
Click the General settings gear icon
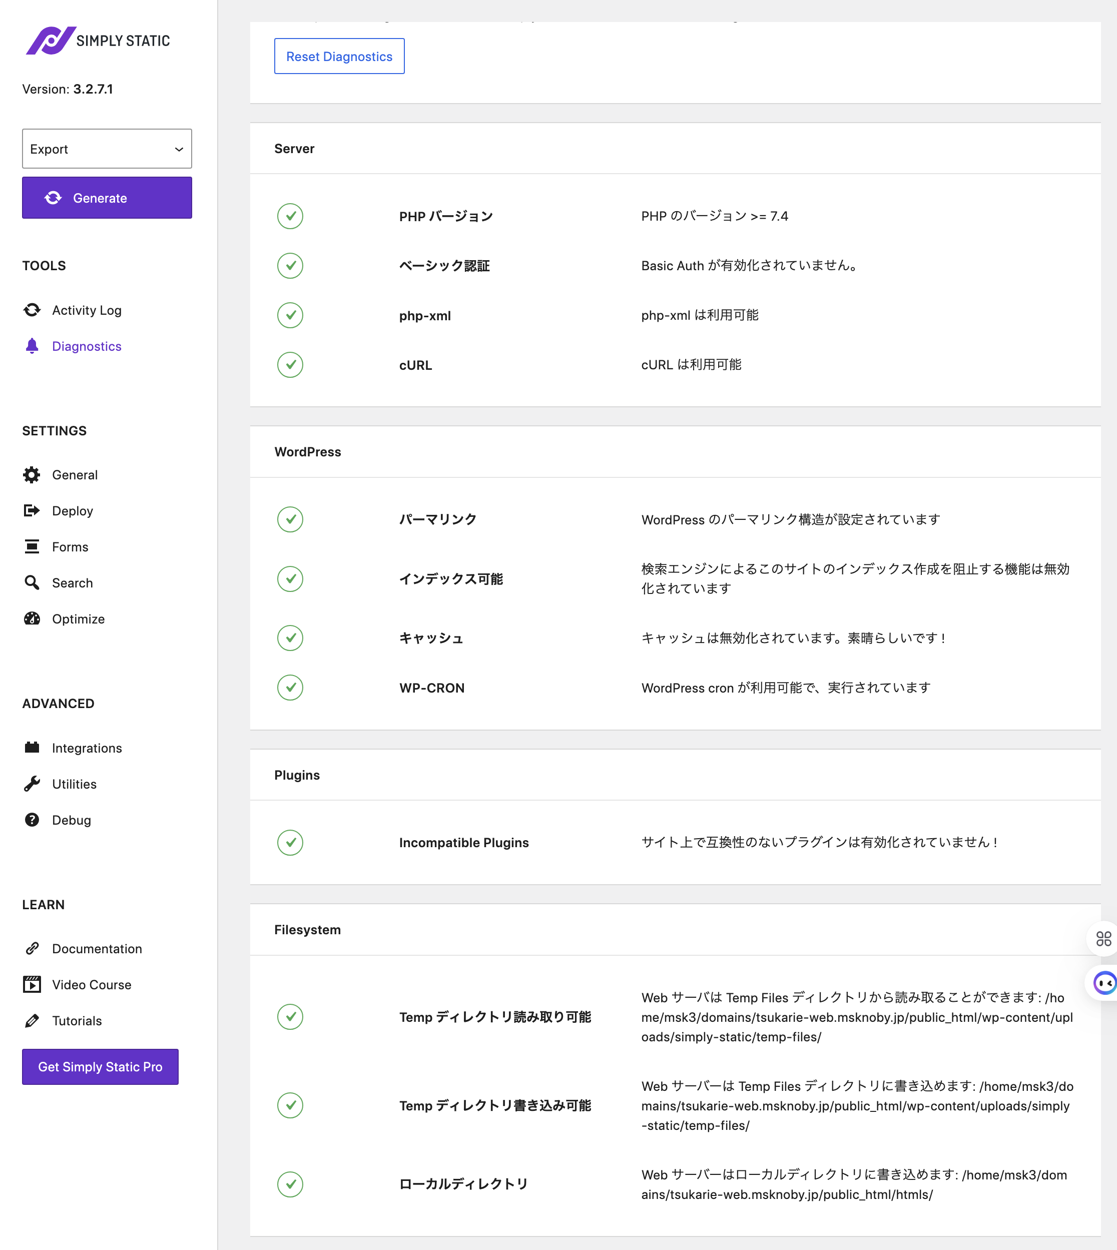click(x=32, y=474)
